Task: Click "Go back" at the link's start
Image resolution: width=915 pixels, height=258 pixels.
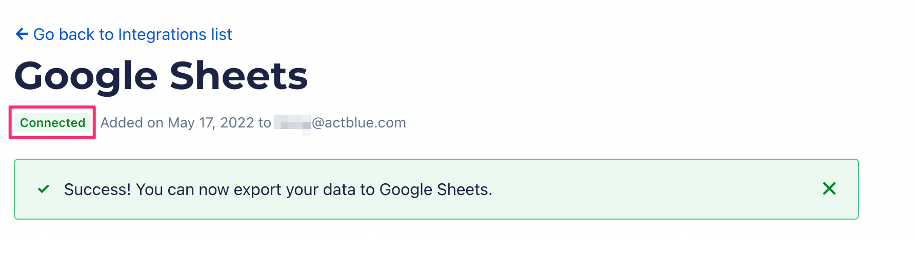Action: (x=64, y=34)
